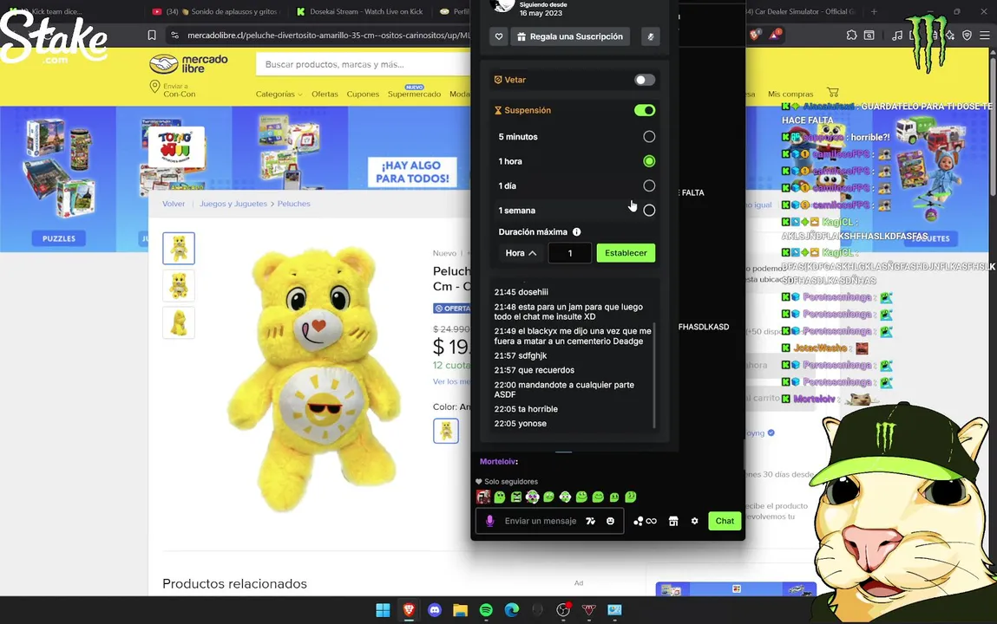The width and height of the screenshot is (997, 624).
Task: Insert the first red emote in the quick row
Action: (483, 497)
